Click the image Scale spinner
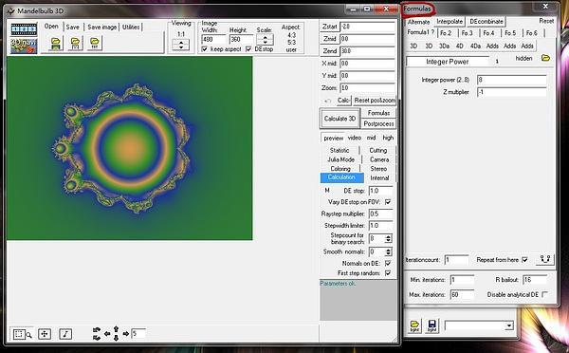Image resolution: width=569 pixels, height=353 pixels. [265, 39]
